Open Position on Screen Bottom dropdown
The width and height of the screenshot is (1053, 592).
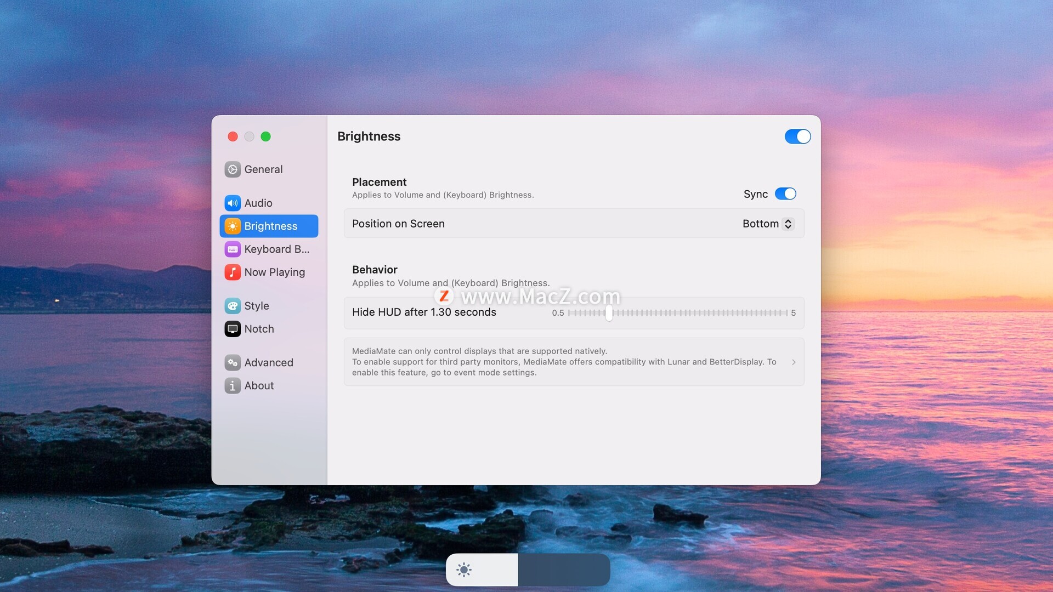pos(768,224)
